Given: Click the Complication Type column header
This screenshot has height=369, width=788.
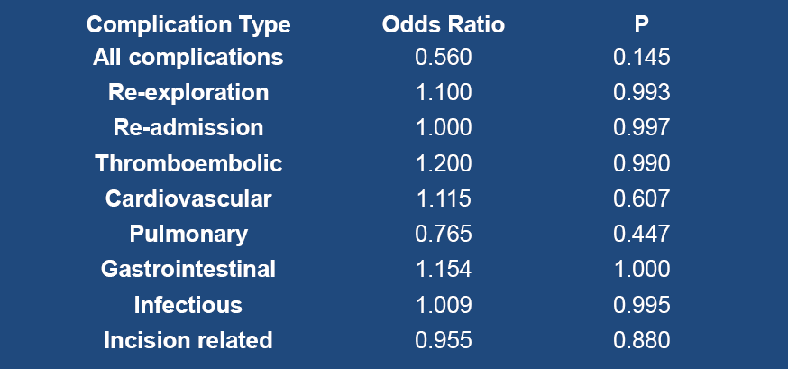Looking at the screenshot, I should point(188,24).
